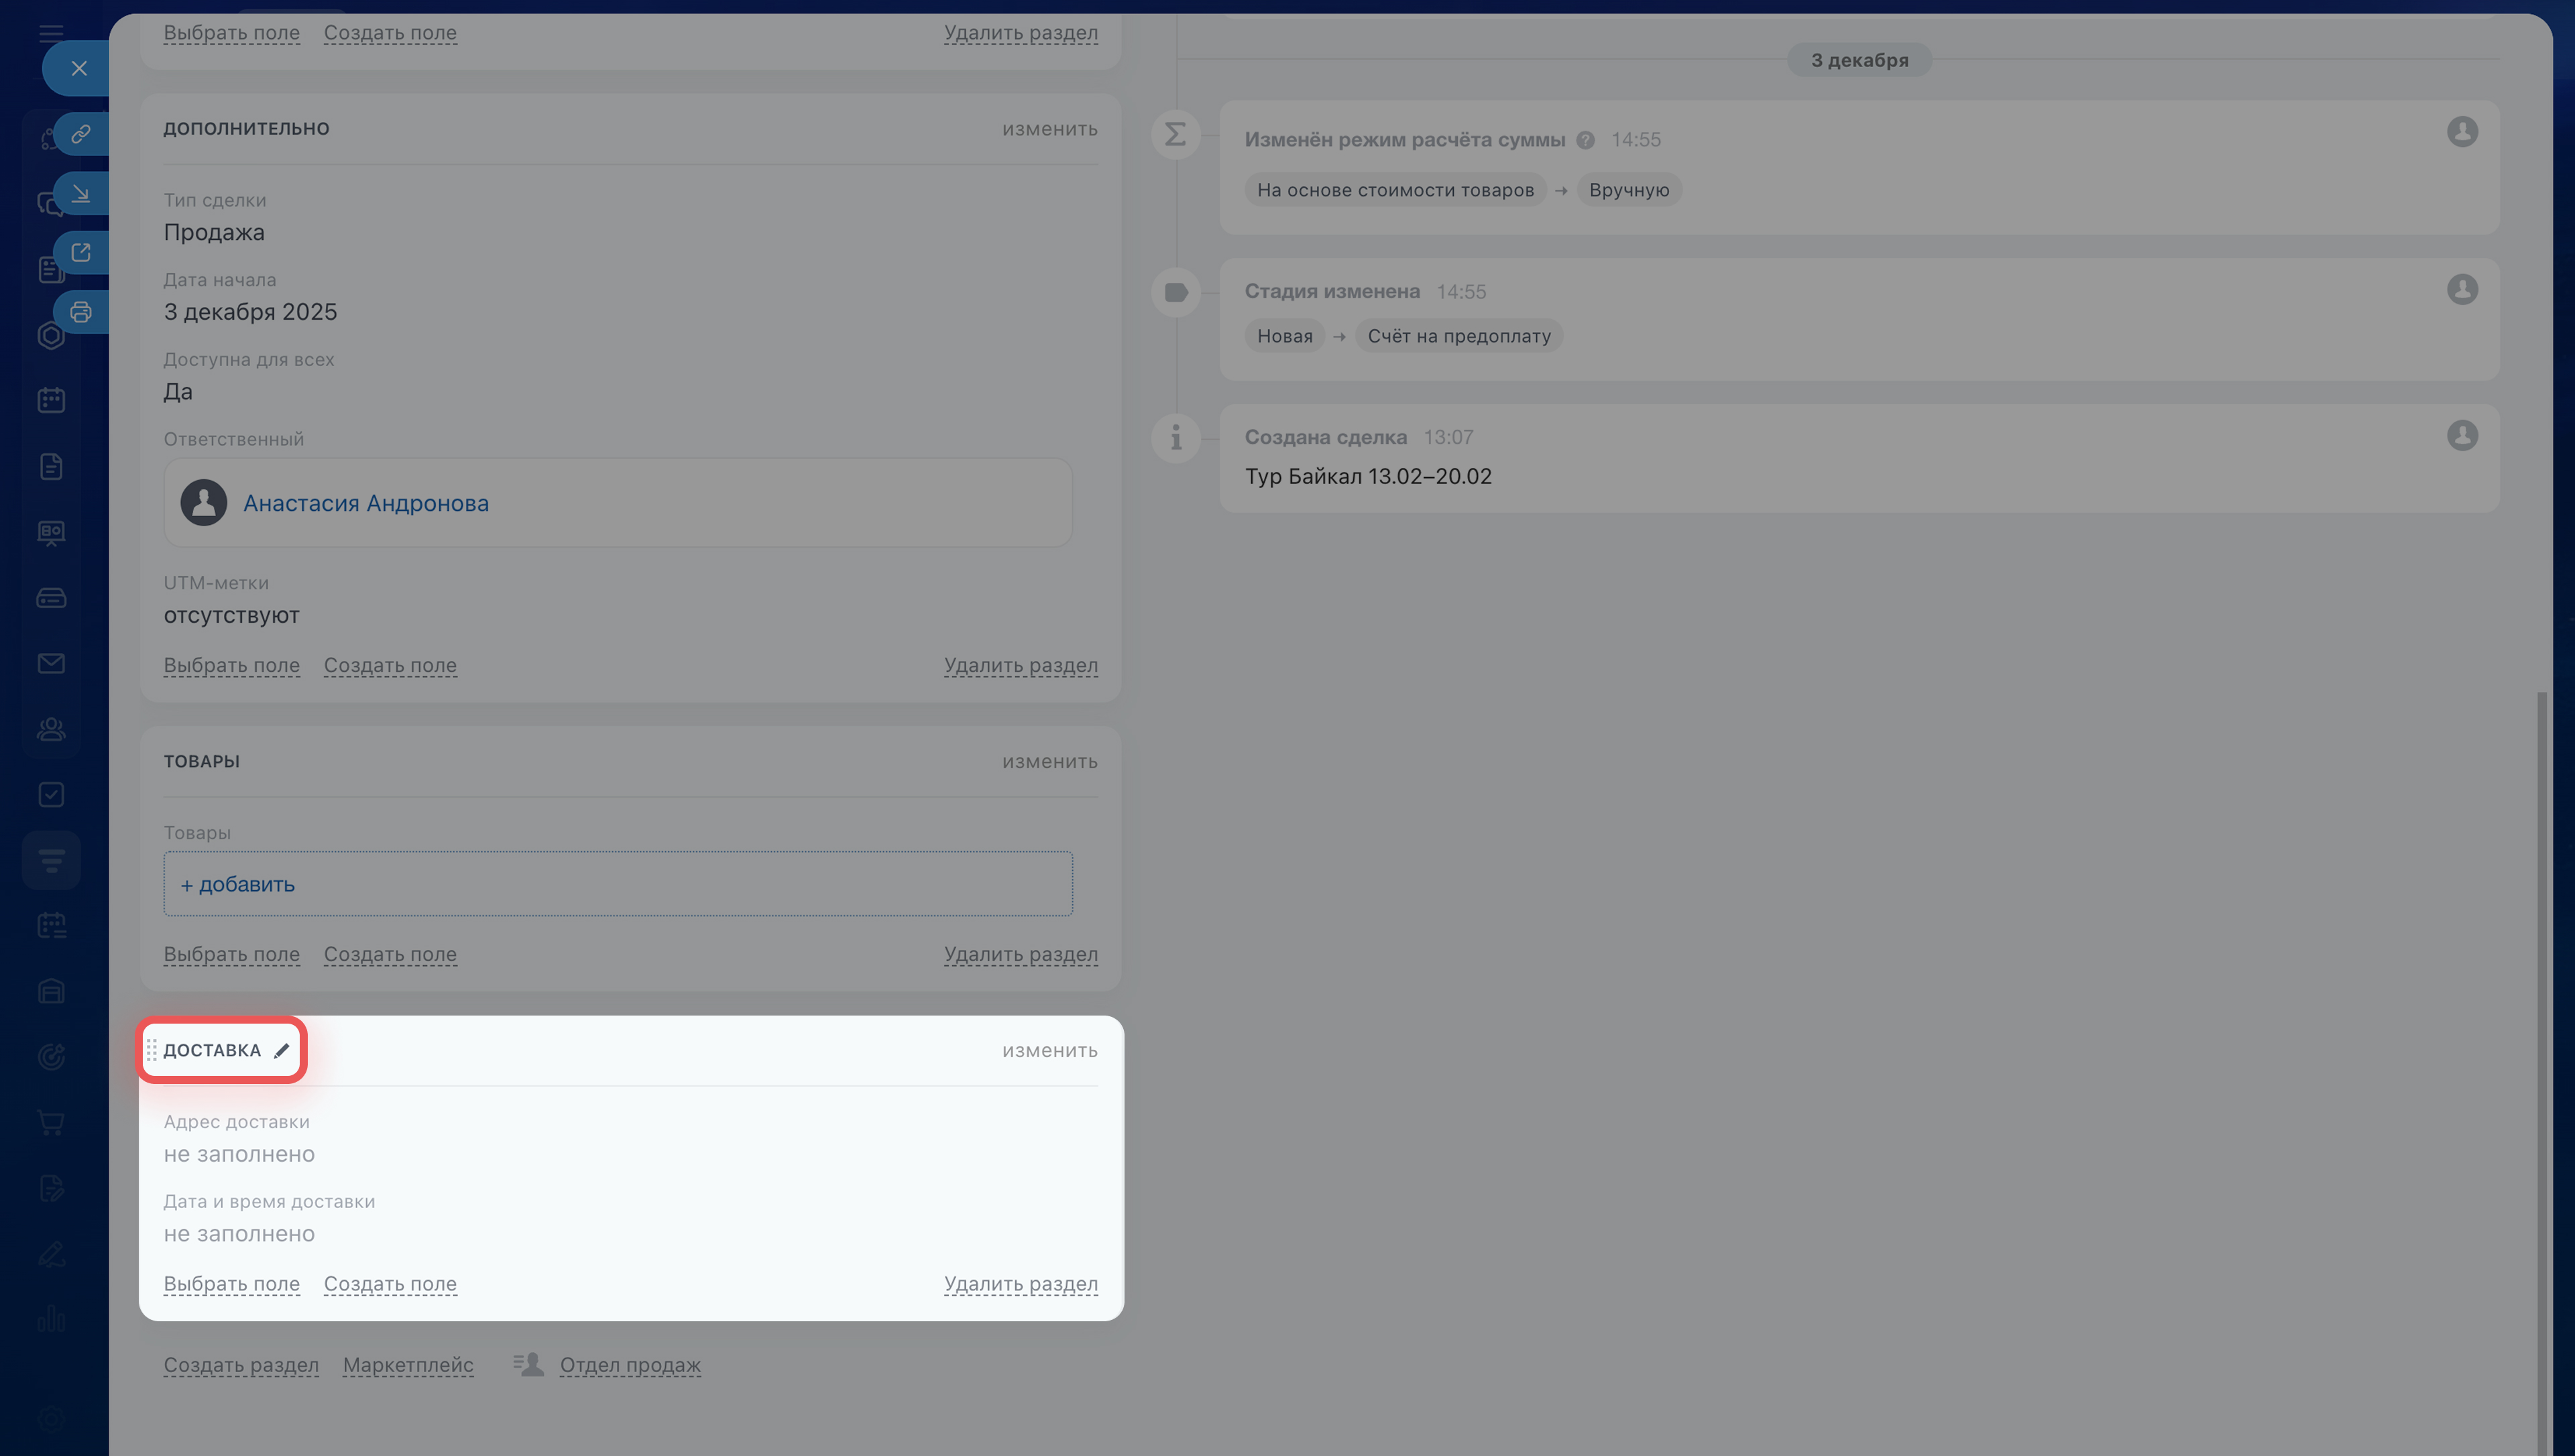Click the drag handle of the ДОСТАВКА section
2575x1456 pixels.
click(151, 1050)
